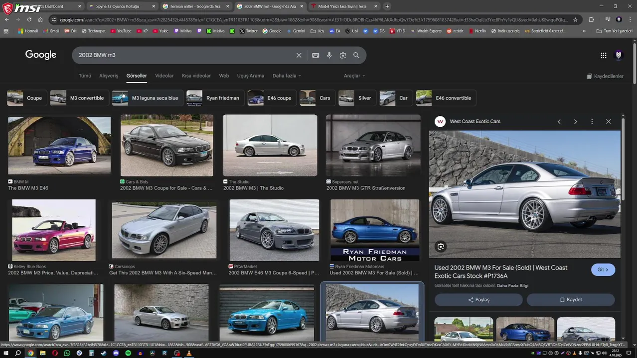Screen dimensions: 637x358
Task: Switch to the Tümü search tab
Action: tap(85, 76)
